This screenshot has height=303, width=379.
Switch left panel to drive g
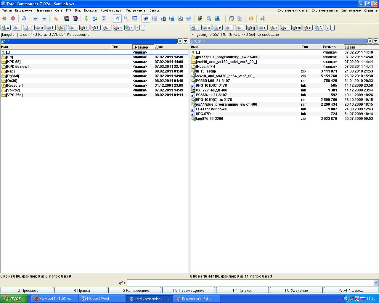click(x=62, y=28)
